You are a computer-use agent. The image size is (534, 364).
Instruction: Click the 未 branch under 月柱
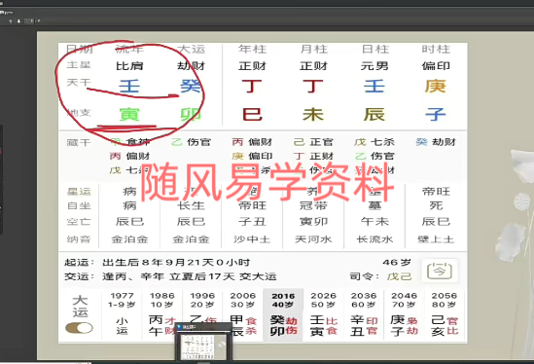[313, 115]
